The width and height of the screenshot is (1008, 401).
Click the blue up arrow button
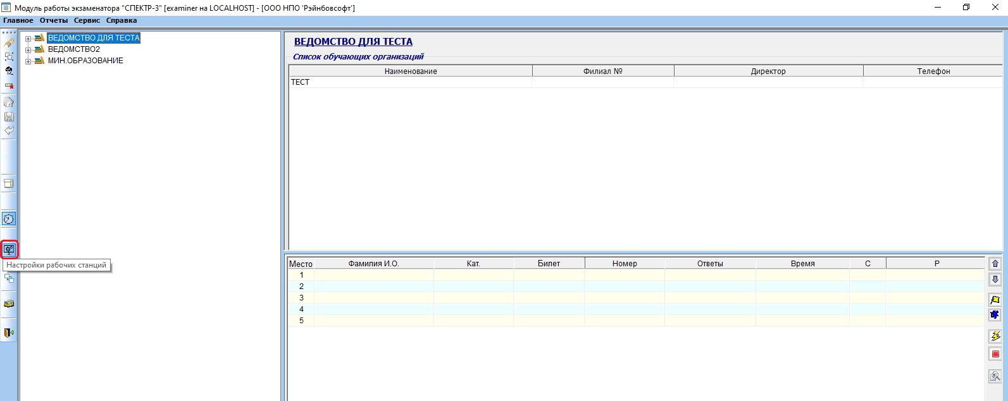point(995,264)
